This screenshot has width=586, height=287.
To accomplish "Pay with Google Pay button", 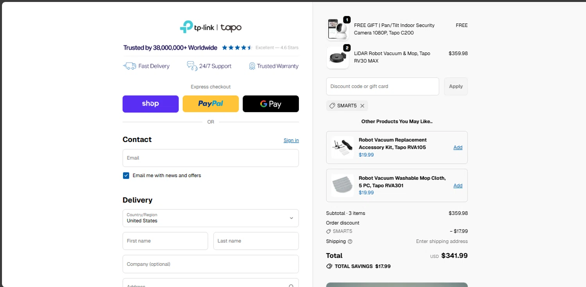I will (271, 104).
